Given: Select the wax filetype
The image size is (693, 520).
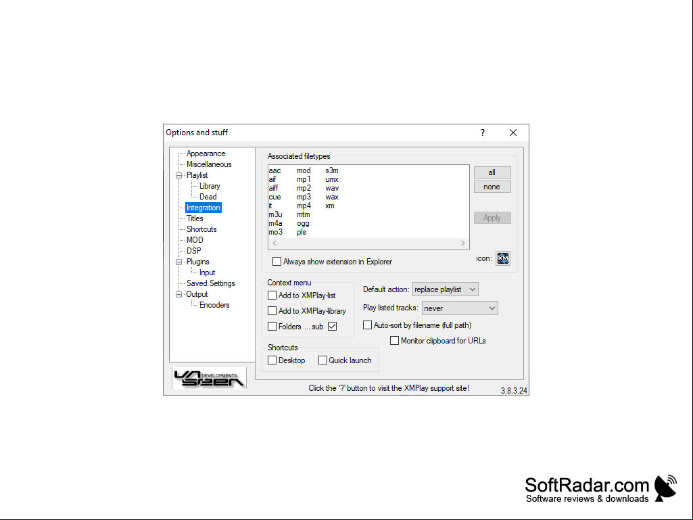Looking at the screenshot, I should click(332, 197).
